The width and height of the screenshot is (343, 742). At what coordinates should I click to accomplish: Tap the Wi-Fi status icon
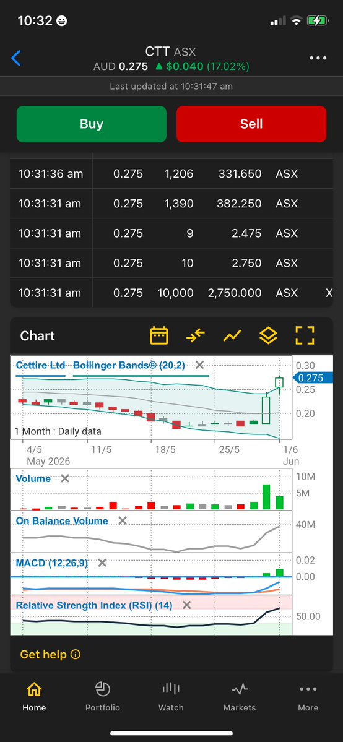[297, 21]
